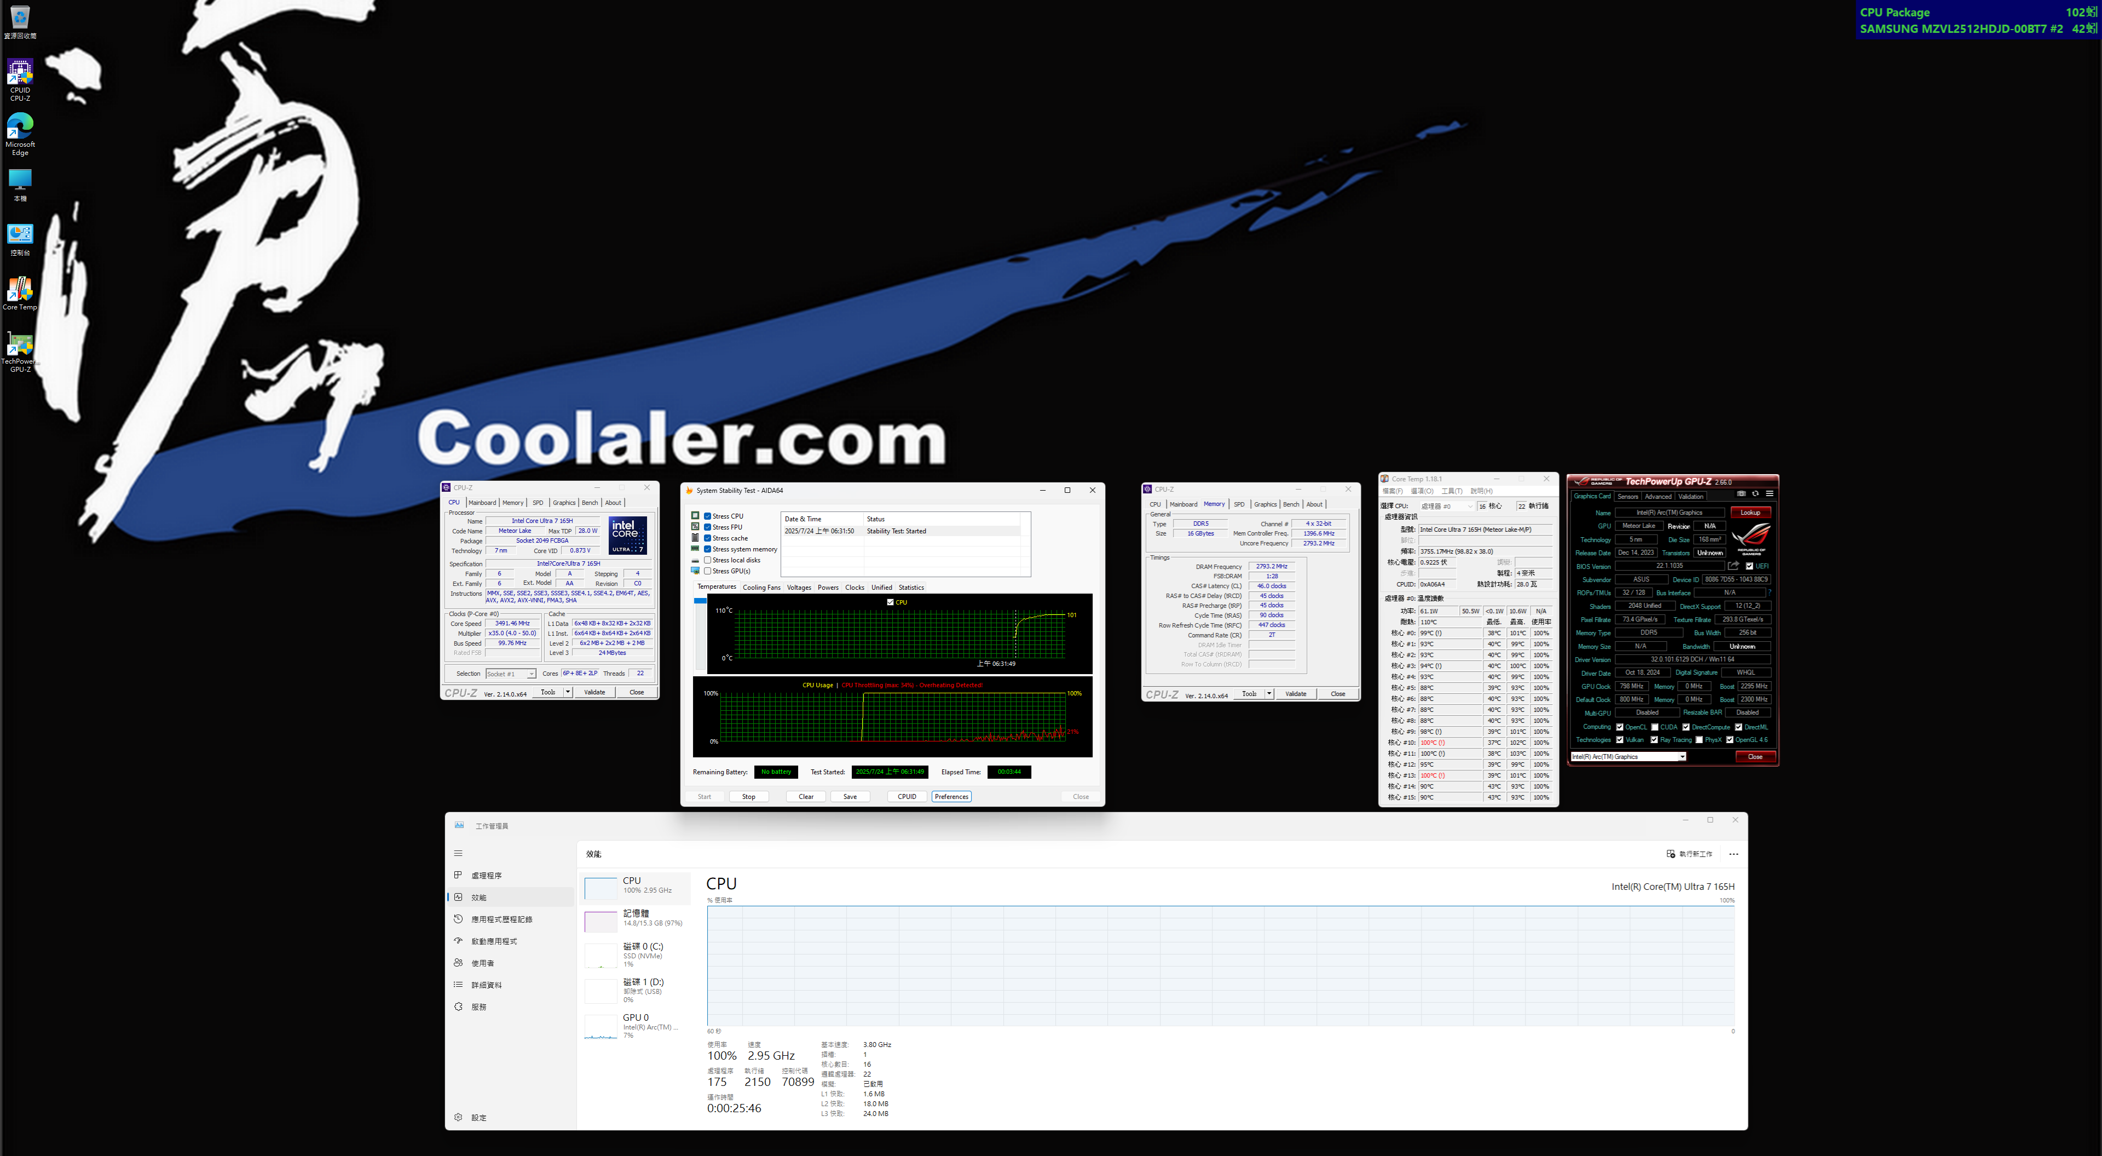Click the AIDA64 flame icon in title bar

pos(690,491)
